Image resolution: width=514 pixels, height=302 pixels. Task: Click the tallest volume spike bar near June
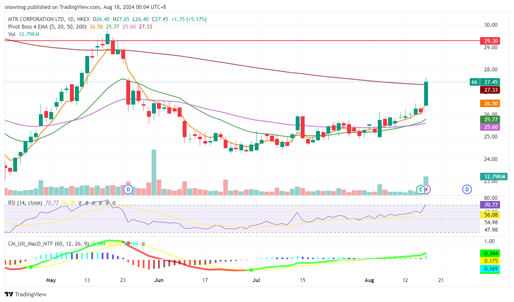pyautogui.click(x=154, y=172)
